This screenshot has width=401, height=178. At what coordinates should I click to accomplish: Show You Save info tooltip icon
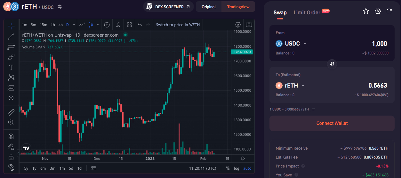(x=296, y=175)
